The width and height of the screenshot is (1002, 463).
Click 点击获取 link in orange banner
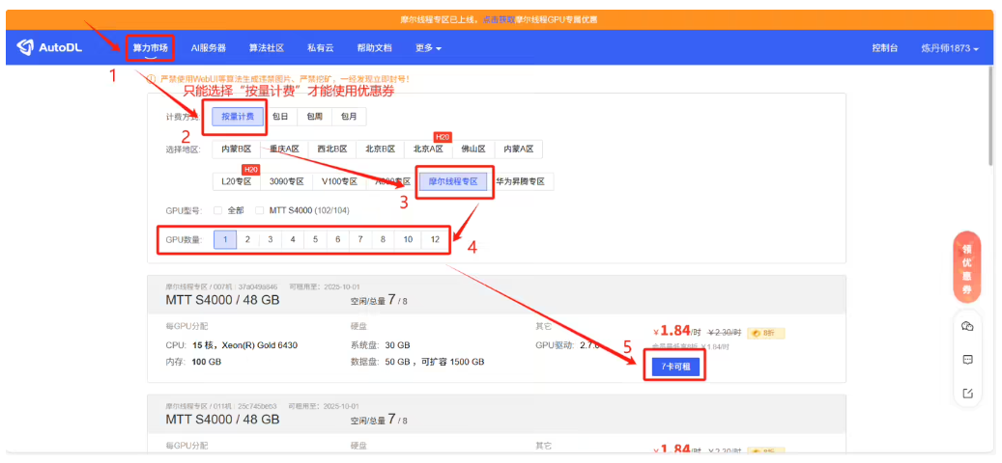pos(499,19)
